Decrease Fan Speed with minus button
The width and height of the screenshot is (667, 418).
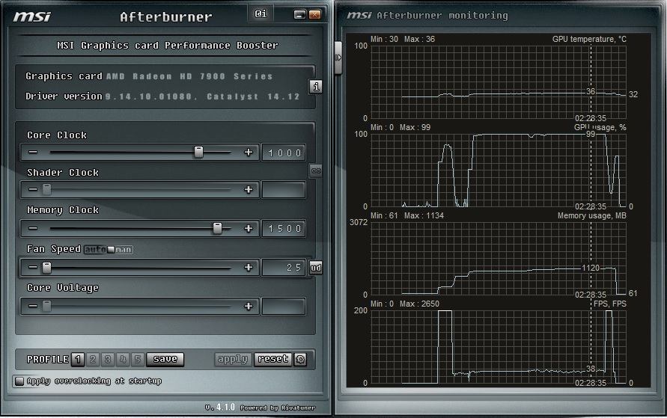coord(33,267)
